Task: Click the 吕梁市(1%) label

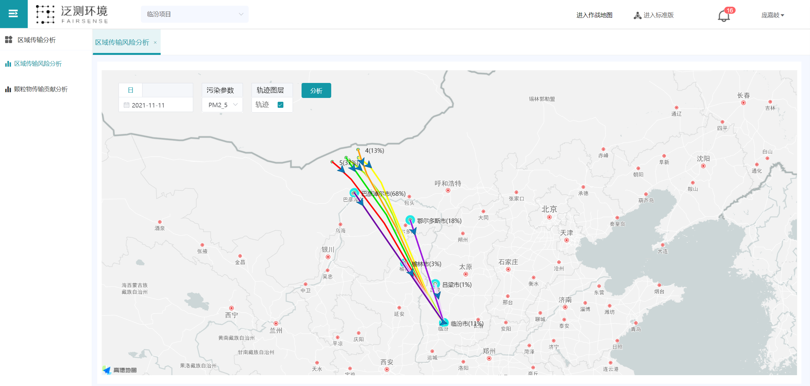Action: pyautogui.click(x=457, y=285)
